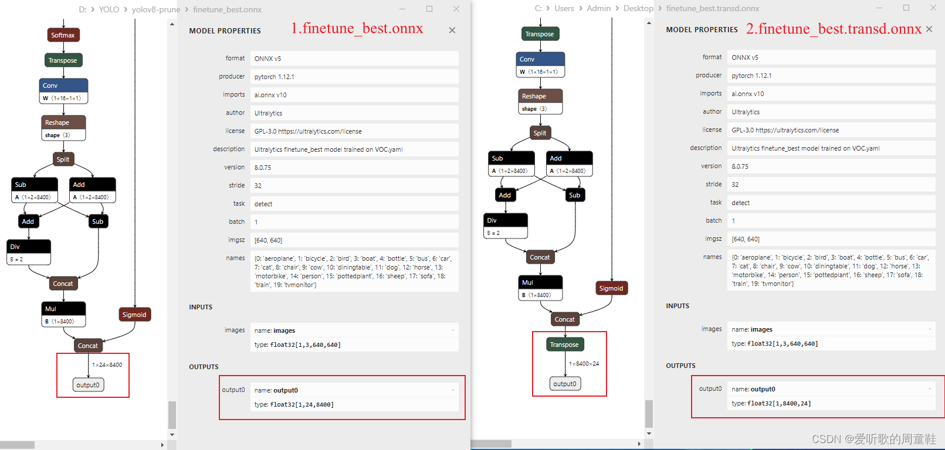Click the author field Ultralytics in right panel

831,112
